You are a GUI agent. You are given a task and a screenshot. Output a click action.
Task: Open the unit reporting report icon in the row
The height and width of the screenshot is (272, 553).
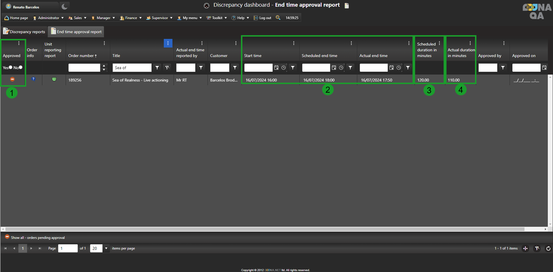pos(54,79)
